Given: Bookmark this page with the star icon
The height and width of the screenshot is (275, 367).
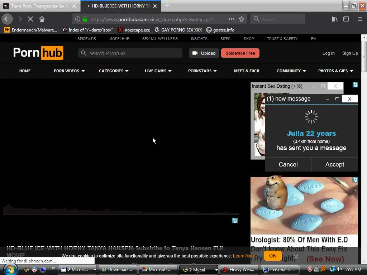Looking at the screenshot, I should pyautogui.click(x=242, y=19).
